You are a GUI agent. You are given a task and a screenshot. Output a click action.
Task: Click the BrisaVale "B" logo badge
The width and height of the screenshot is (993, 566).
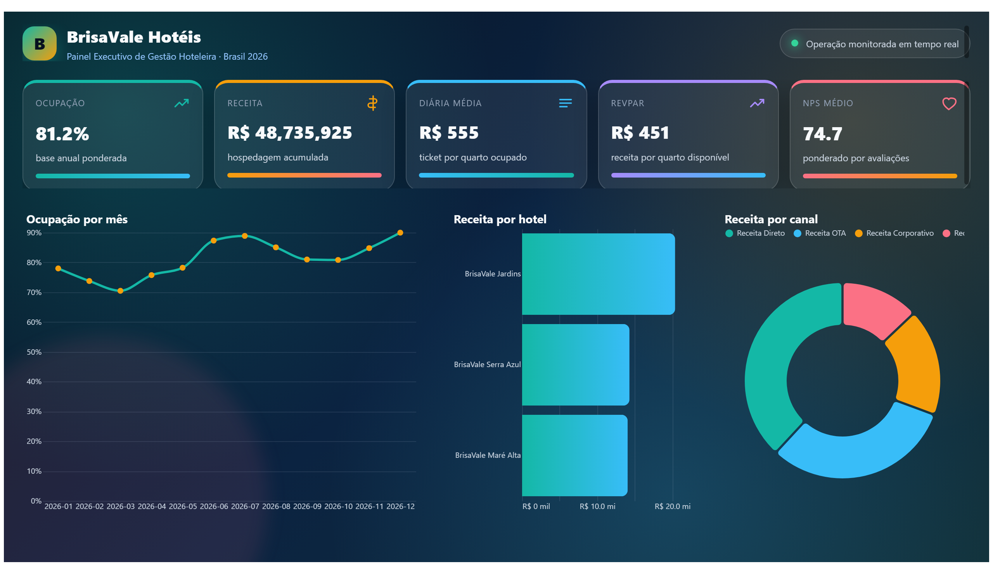[x=39, y=43]
